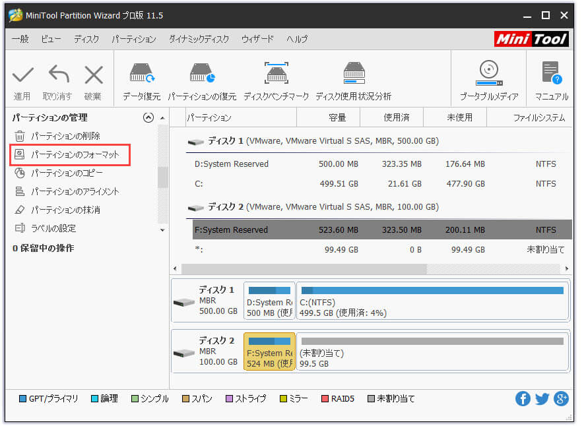Click the Undo (取り消す) arrow icon

[x=59, y=74]
